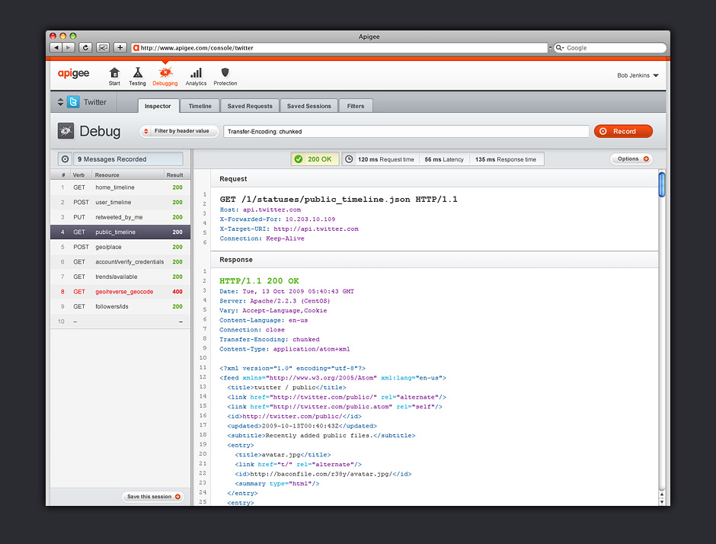
Task: Switch to the Saved Requests tab
Action: tap(249, 106)
